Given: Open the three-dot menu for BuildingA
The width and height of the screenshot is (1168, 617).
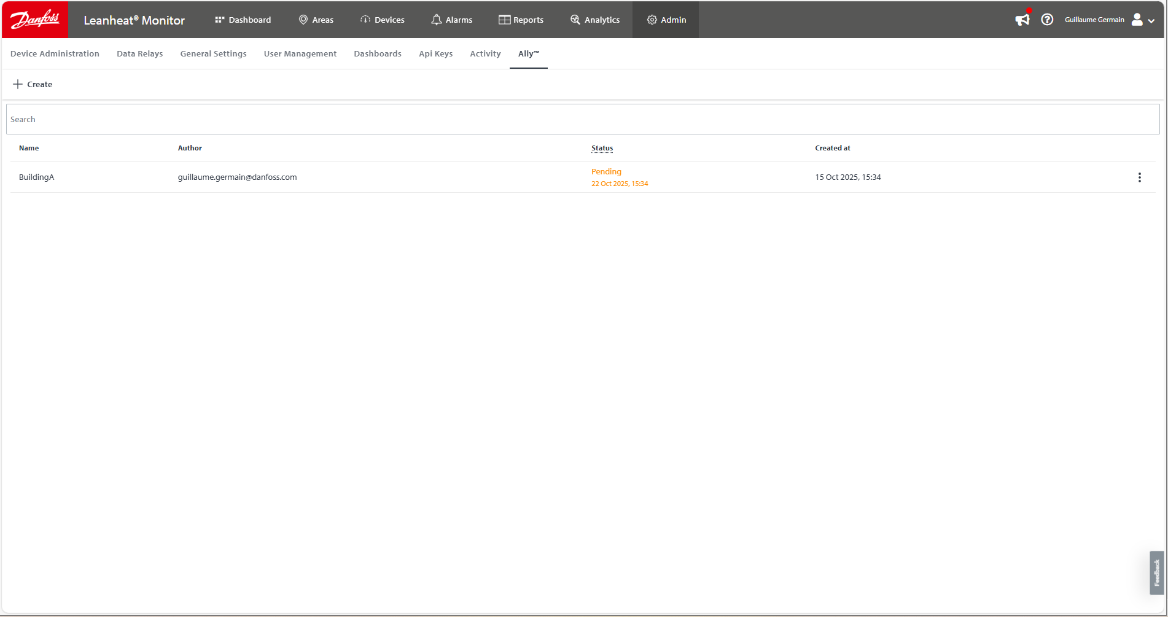Looking at the screenshot, I should 1139,177.
